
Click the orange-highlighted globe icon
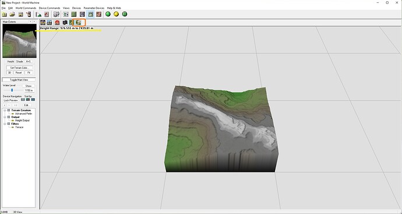coord(78,23)
